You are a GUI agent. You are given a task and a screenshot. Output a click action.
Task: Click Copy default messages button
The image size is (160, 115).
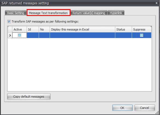coord(29,97)
